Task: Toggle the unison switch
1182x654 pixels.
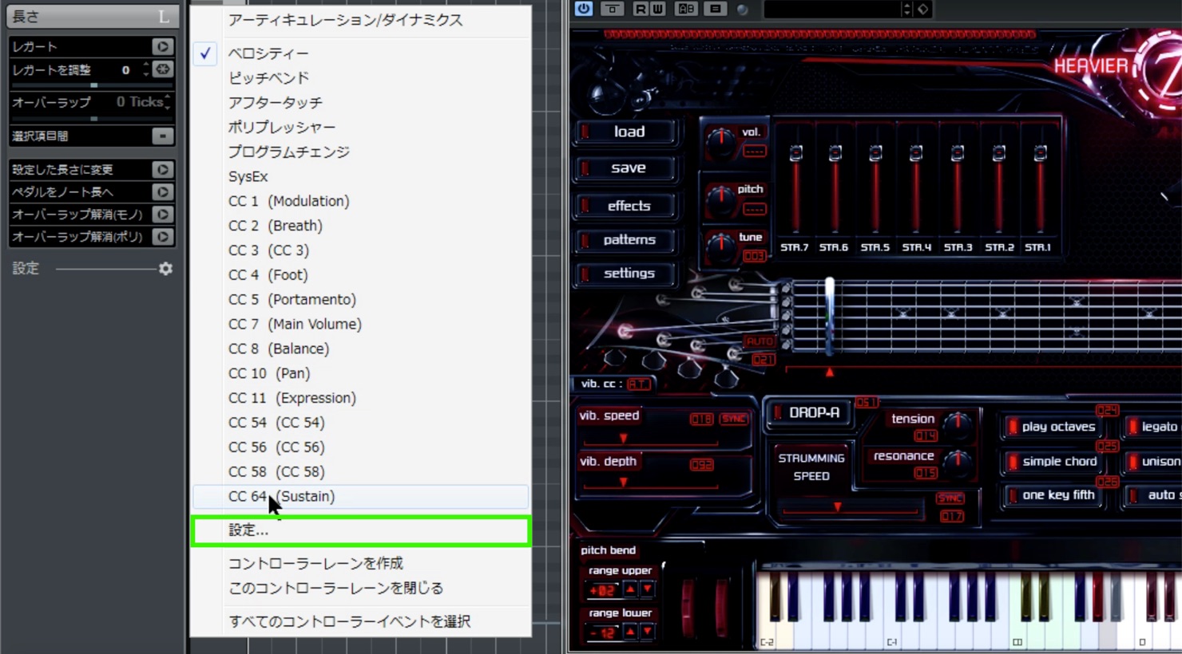Action: [x=1153, y=461]
